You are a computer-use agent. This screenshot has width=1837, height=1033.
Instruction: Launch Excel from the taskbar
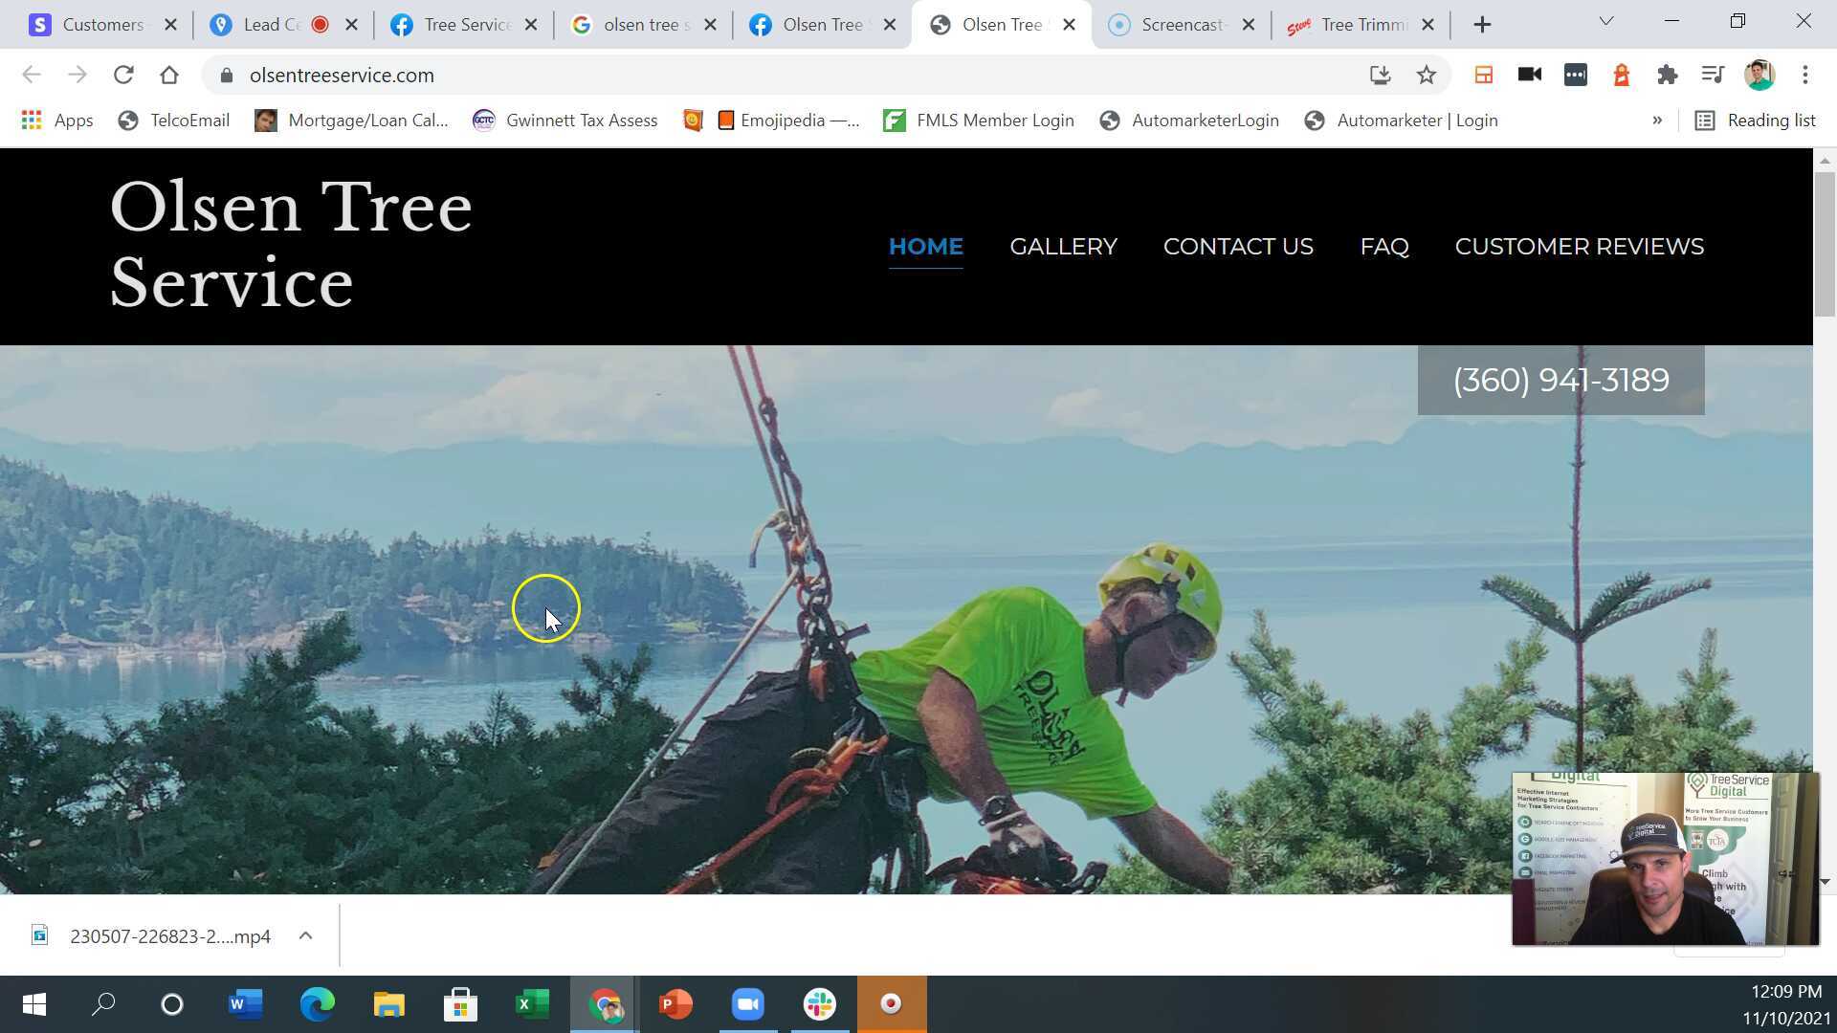click(532, 1004)
